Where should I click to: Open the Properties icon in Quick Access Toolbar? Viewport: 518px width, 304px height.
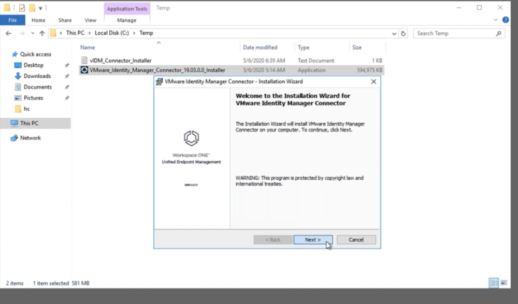pyautogui.click(x=22, y=8)
